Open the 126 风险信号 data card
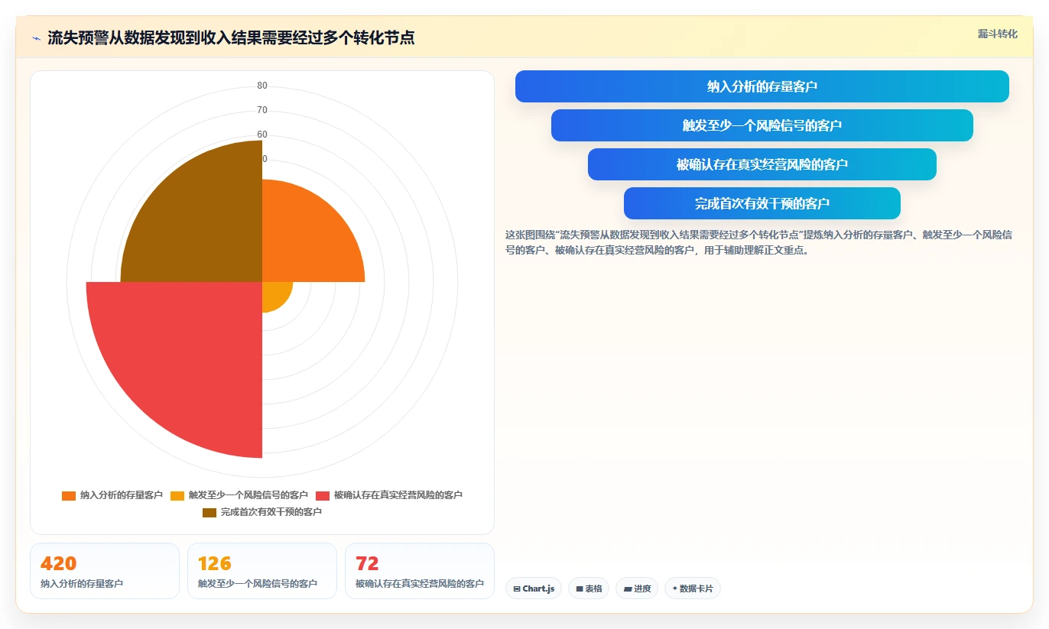Viewport: 1049px width, 629px height. 262,571
